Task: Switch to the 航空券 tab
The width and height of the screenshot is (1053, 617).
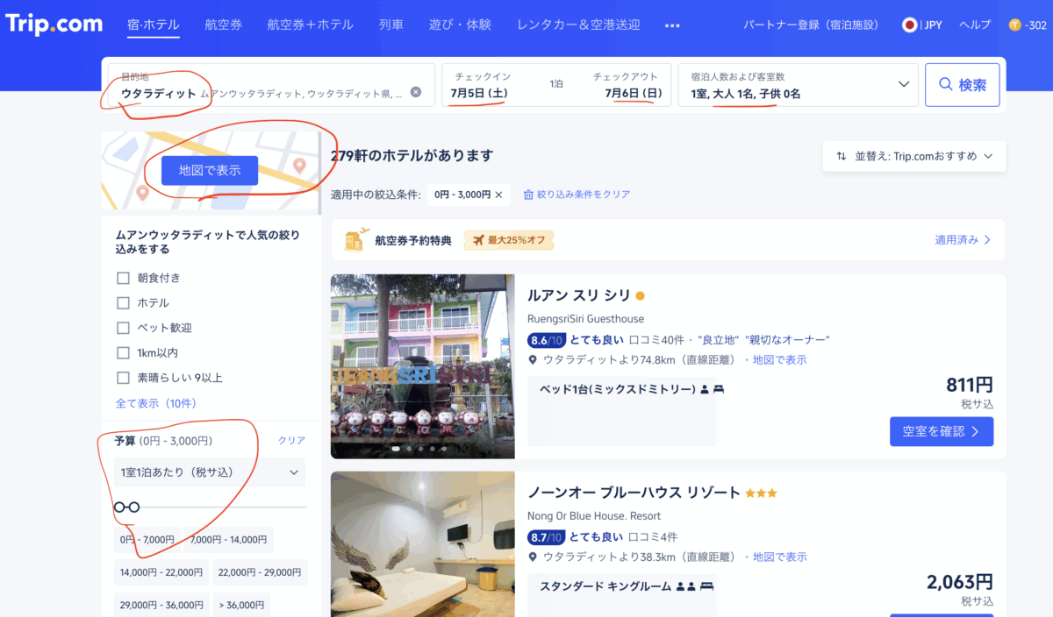Action: coord(223,25)
